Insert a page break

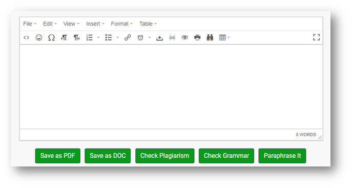172,37
